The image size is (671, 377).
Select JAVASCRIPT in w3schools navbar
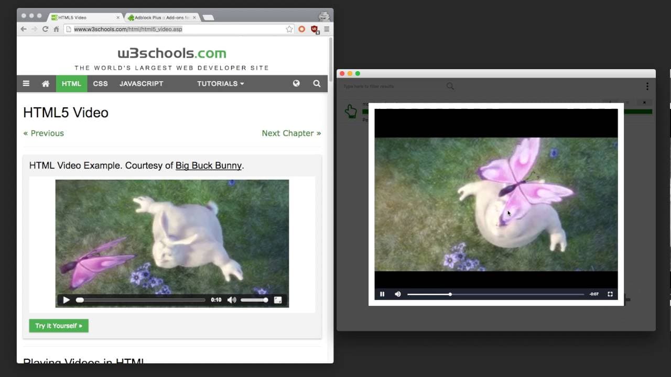pyautogui.click(x=141, y=84)
